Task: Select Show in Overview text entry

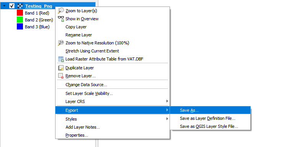Action: (82, 19)
